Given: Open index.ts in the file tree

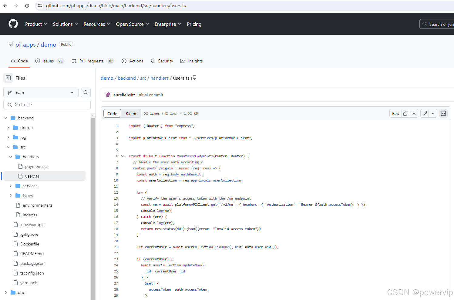Looking at the screenshot, I should 30,215.
